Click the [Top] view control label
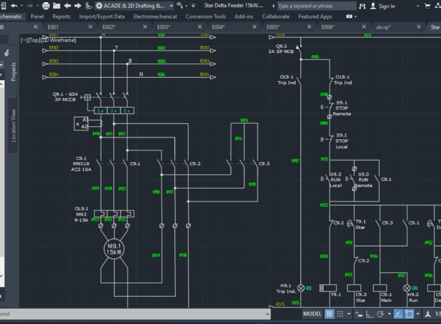 point(34,40)
